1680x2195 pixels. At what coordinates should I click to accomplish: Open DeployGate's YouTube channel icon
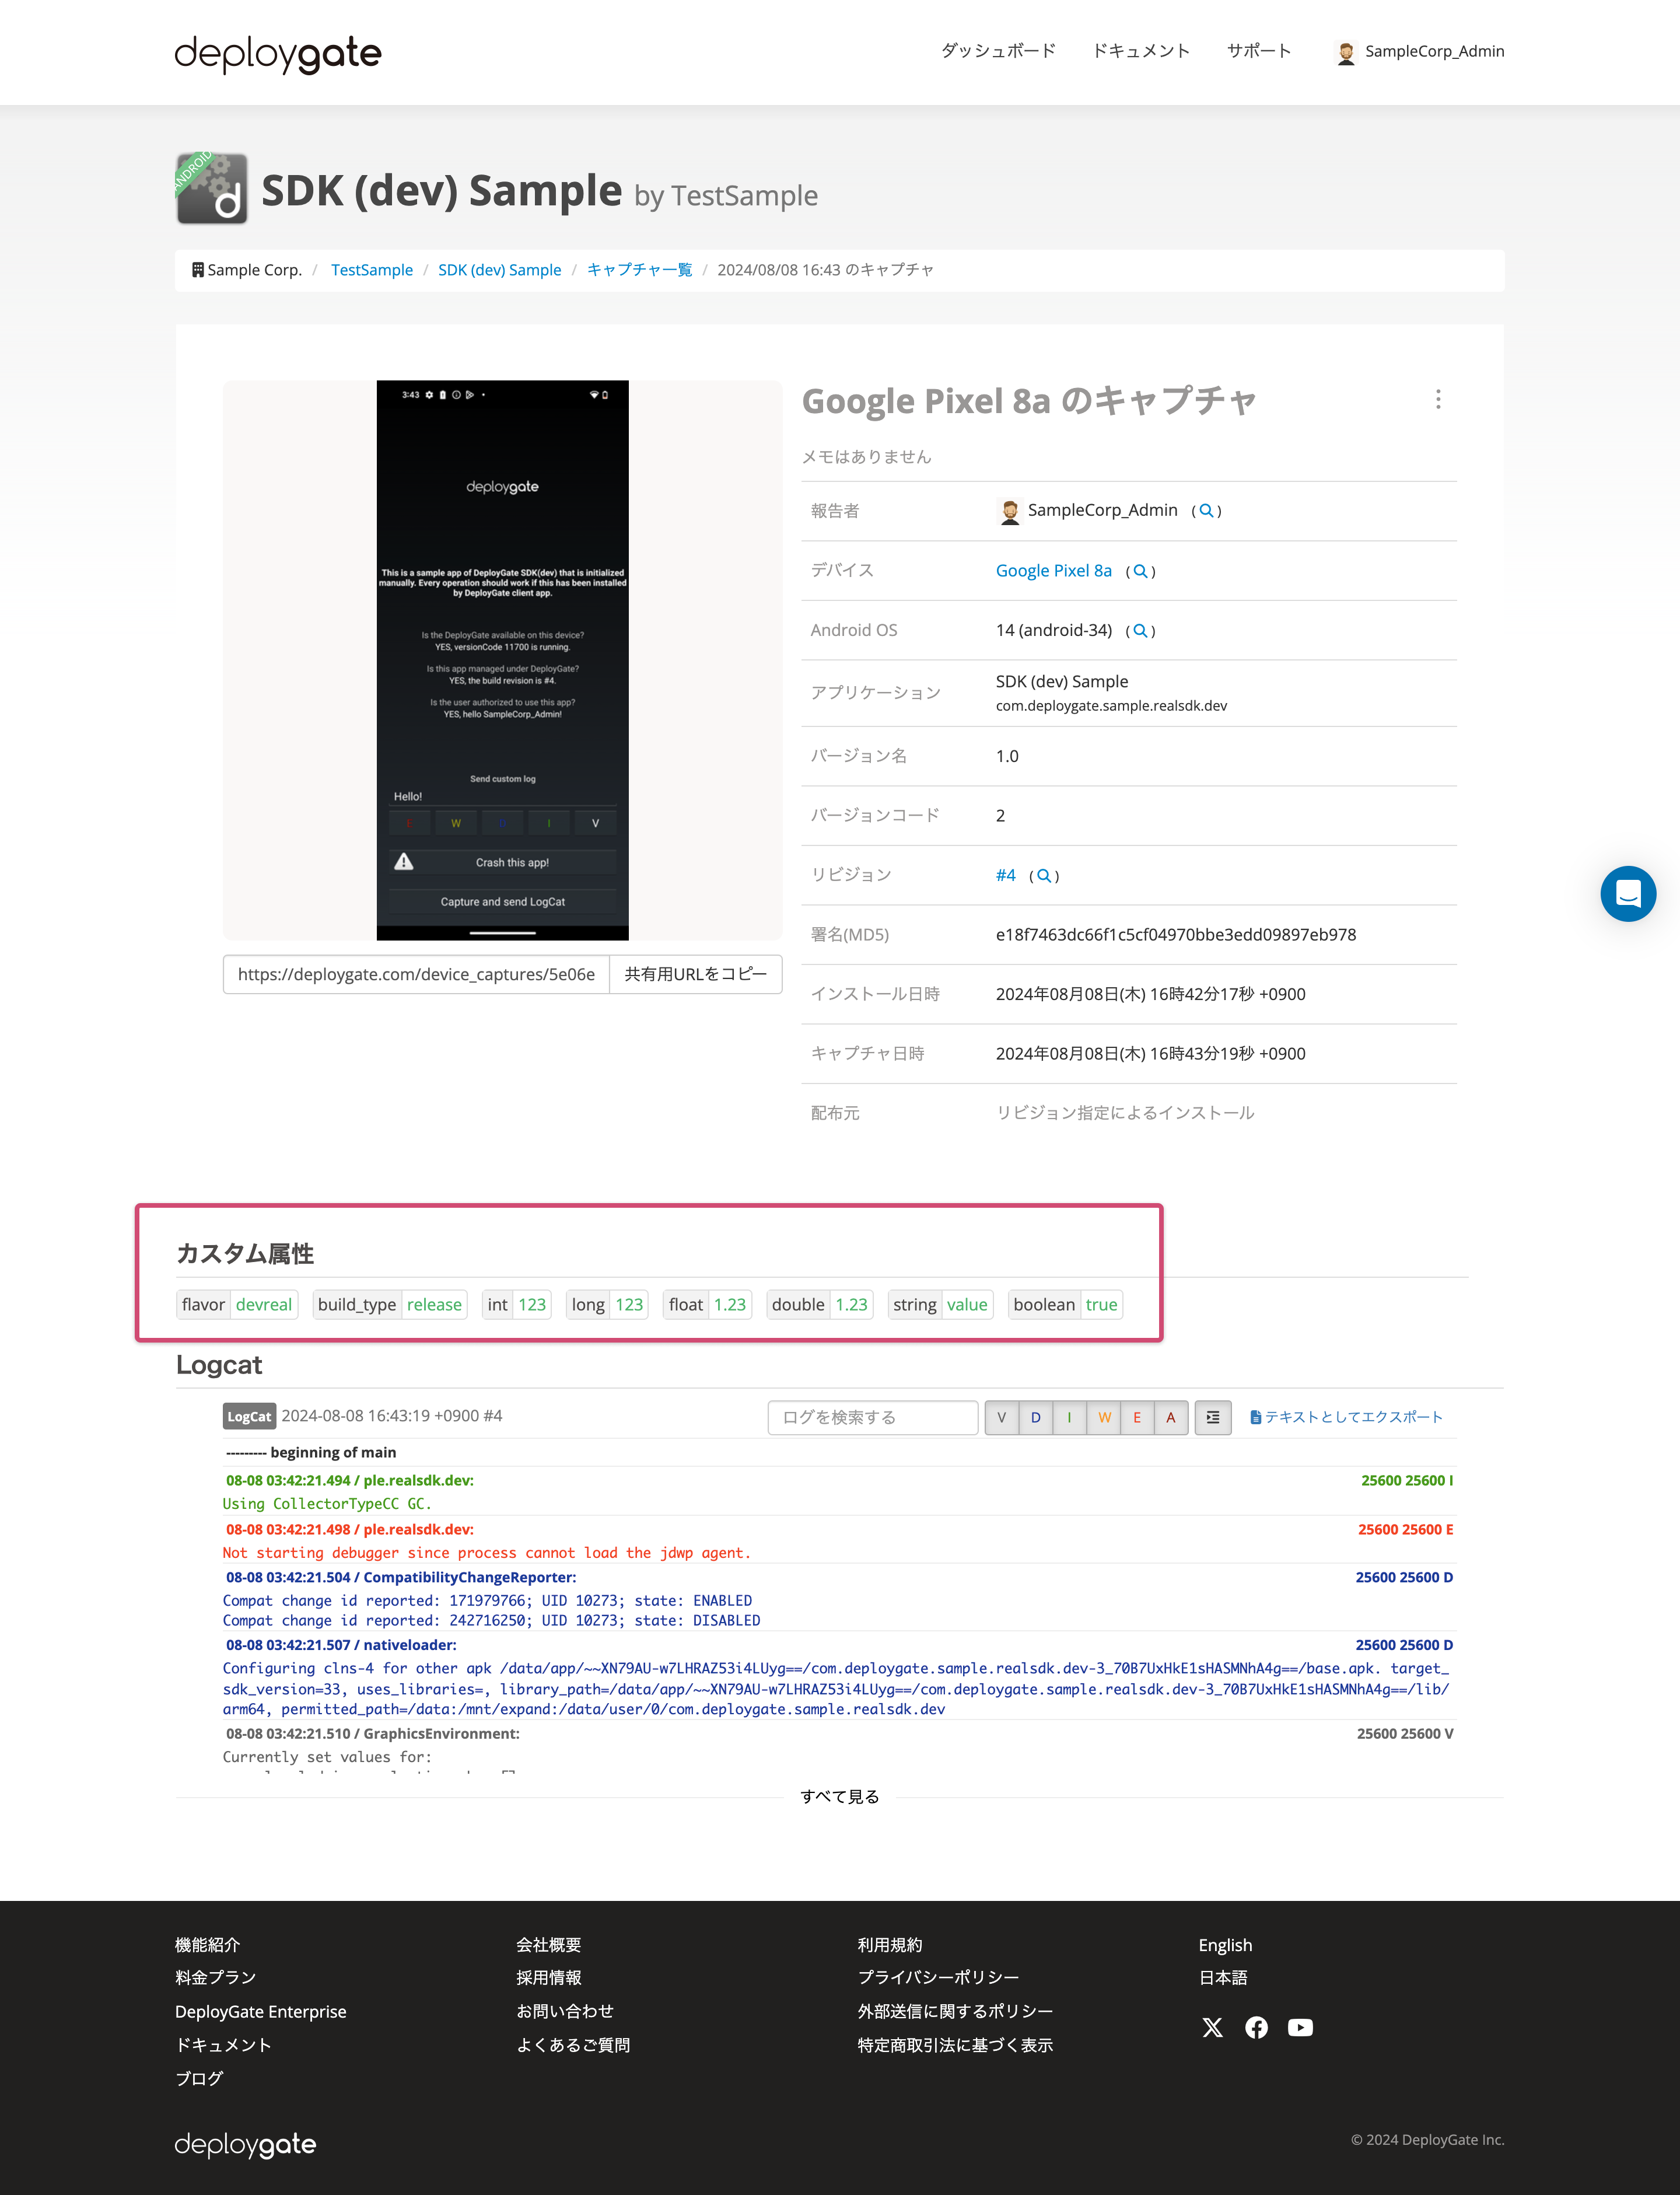pos(1300,2028)
